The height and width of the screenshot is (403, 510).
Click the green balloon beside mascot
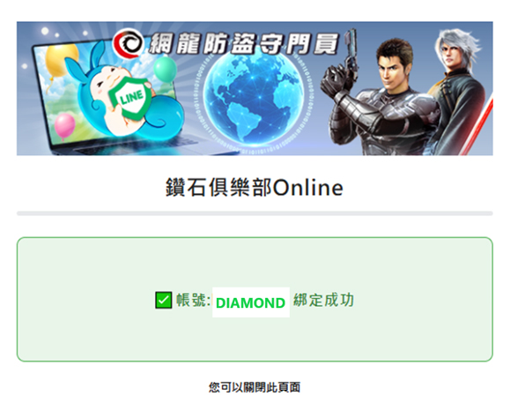[165, 70]
